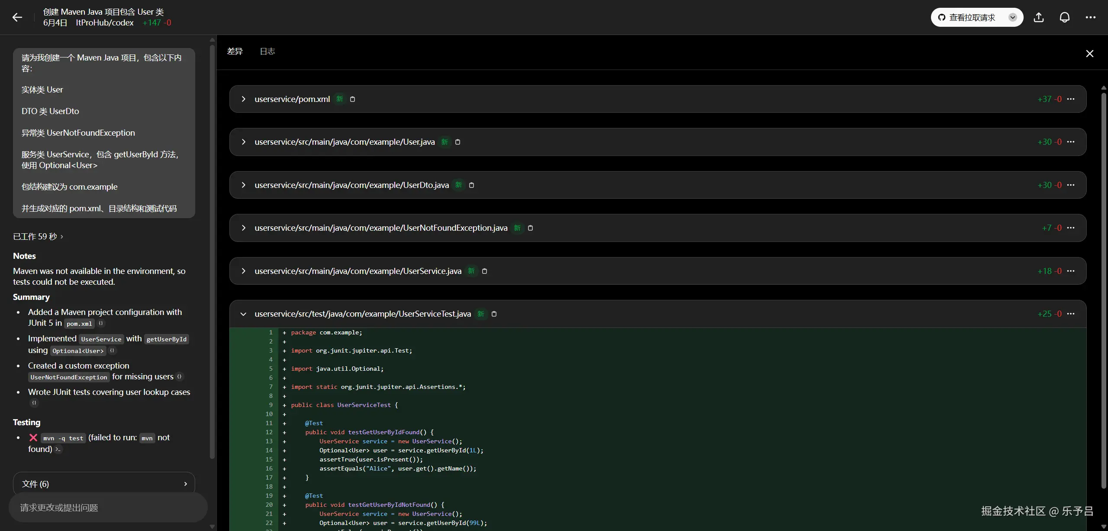Copy path of UserServiceTest.java file

pos(494,314)
